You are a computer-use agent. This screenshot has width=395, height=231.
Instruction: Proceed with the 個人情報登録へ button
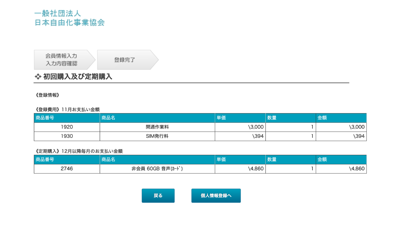[216, 196]
